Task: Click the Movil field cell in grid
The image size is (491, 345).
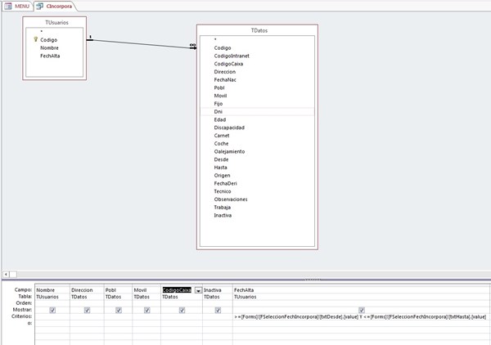Action: (146, 289)
